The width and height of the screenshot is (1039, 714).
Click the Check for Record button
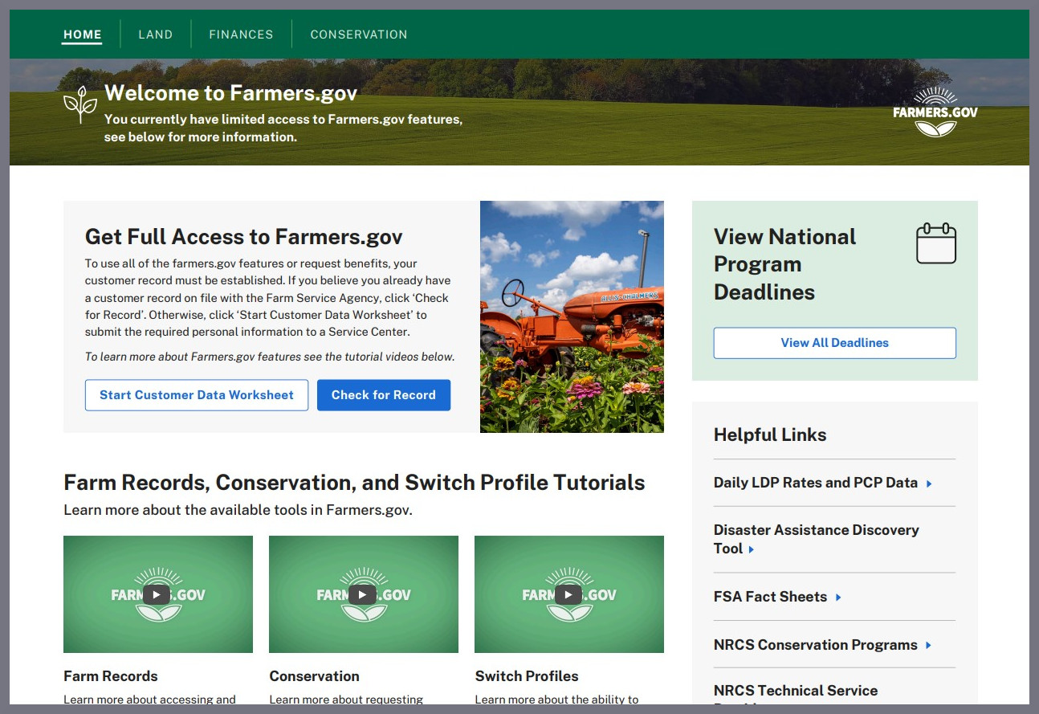coord(384,395)
